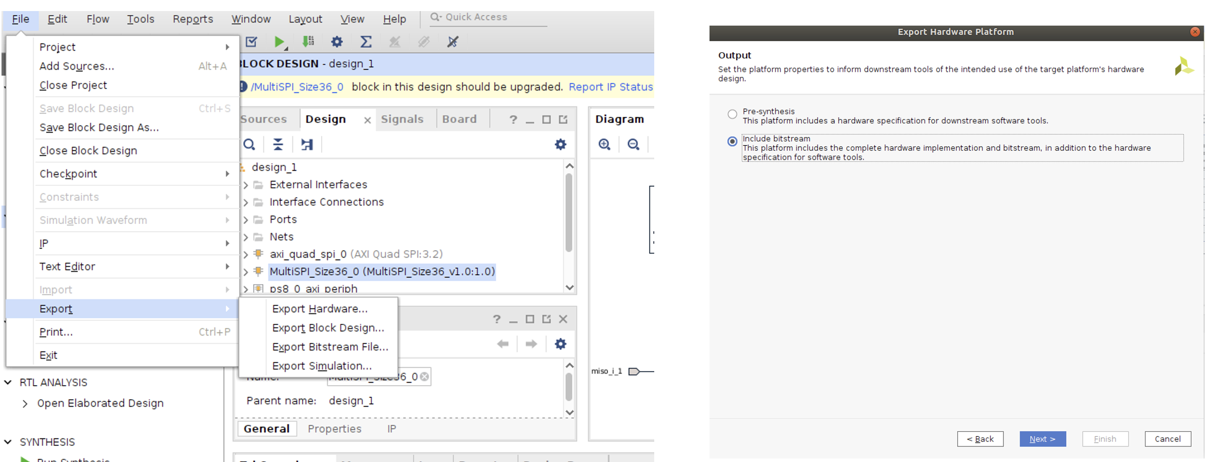
Task: Switch to the Properties tab
Action: [335, 429]
